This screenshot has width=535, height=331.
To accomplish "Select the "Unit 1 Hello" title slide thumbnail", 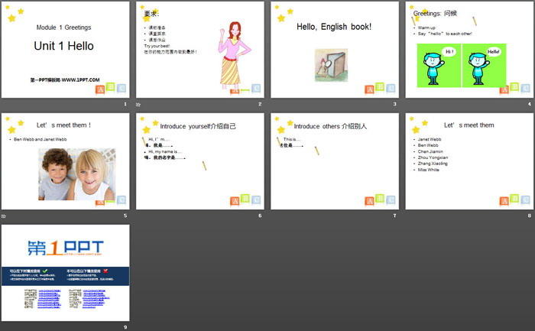I will pyautogui.click(x=66, y=50).
